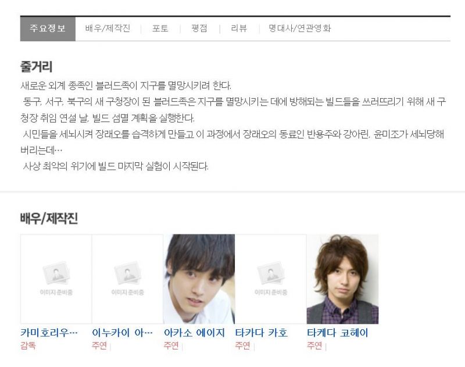
Task: Go to the 리뷰 tab
Action: click(x=239, y=28)
